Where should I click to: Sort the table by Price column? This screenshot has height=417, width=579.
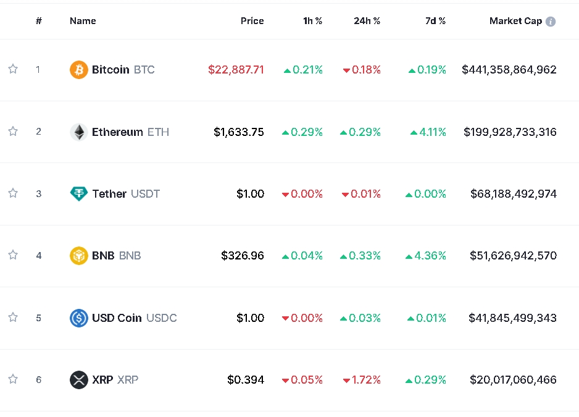pos(252,21)
